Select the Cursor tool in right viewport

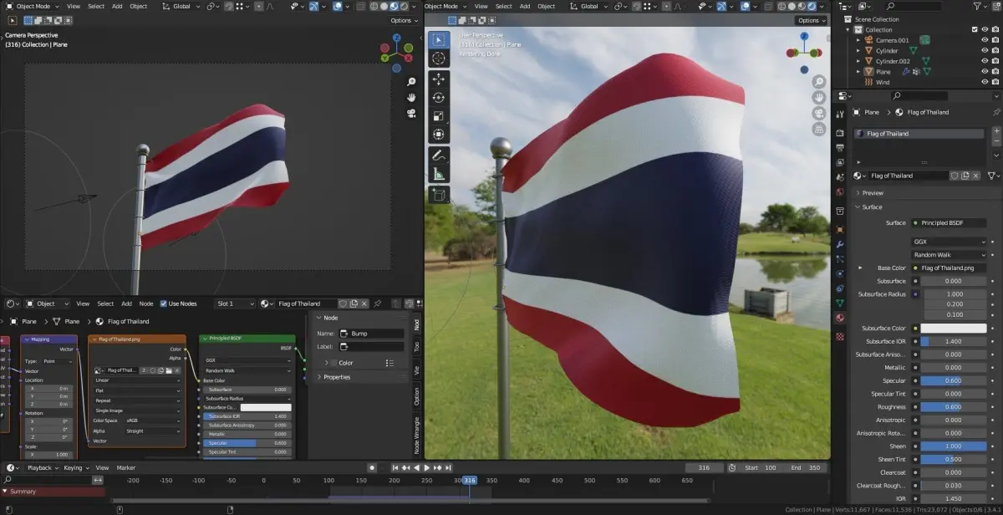tap(439, 59)
